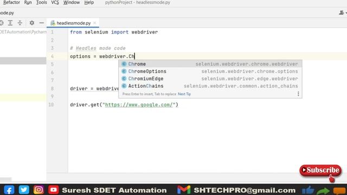Click the class icon beside ActionChains
The image size is (347, 195).
[x=124, y=86]
